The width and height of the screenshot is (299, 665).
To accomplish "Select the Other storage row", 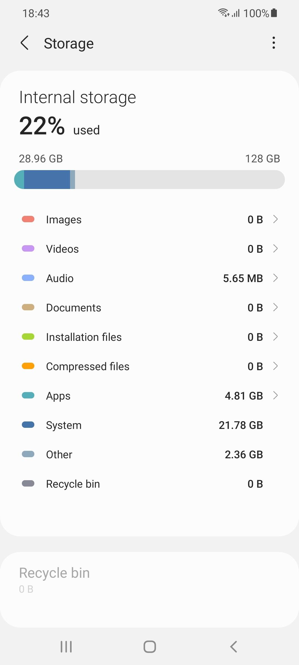I will pos(149,454).
